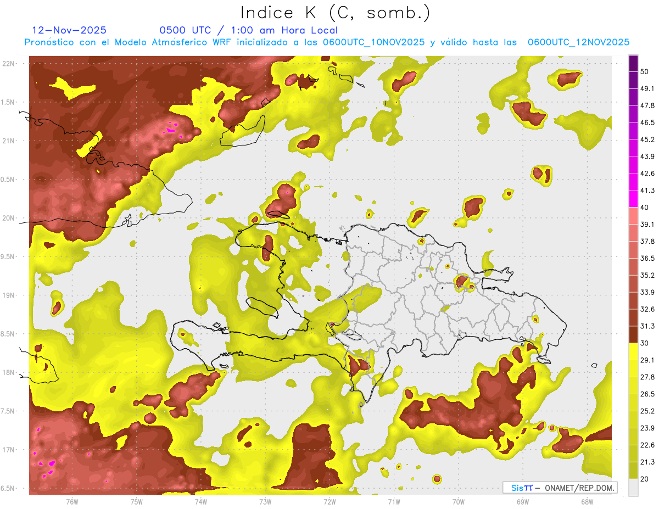The image size is (659, 509).
Task: Click the '23.9' color bar label
Action: [x=647, y=428]
